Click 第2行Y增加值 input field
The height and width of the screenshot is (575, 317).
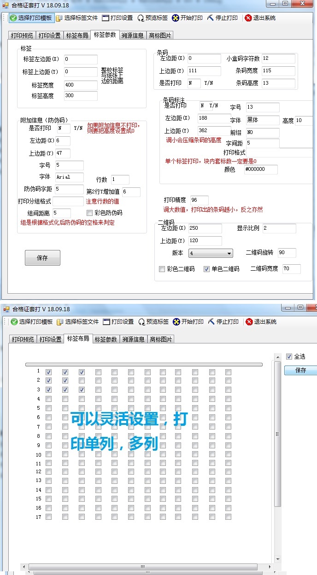tap(131, 192)
